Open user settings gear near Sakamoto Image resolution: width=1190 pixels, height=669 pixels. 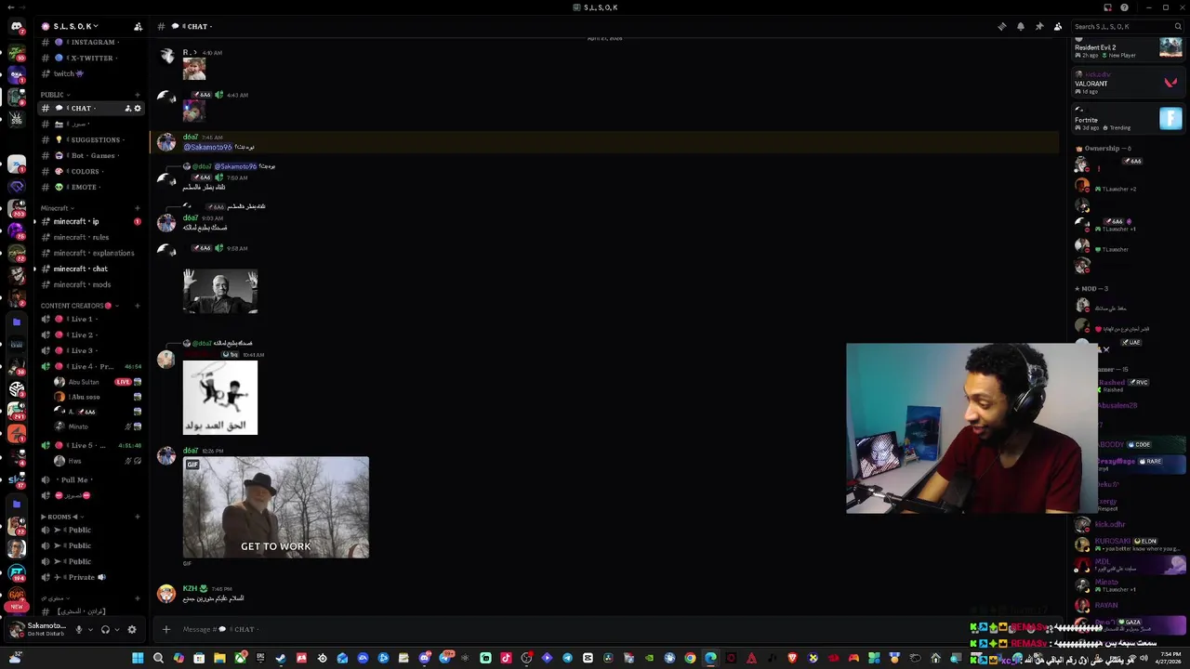131,629
